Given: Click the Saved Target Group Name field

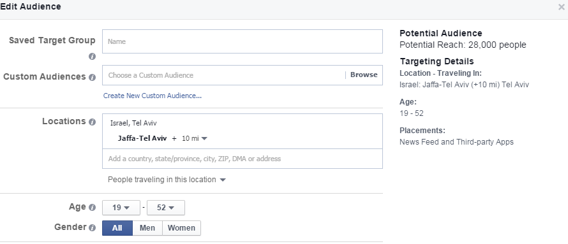Looking at the screenshot, I should (243, 41).
